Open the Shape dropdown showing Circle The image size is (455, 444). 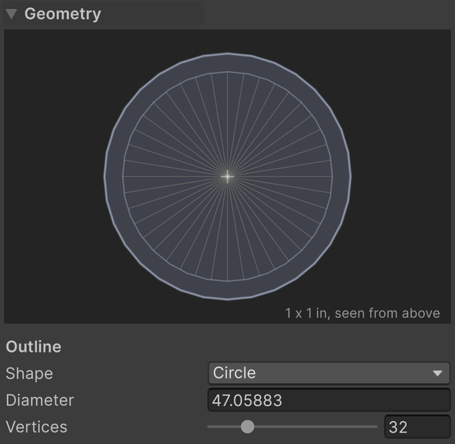point(329,373)
